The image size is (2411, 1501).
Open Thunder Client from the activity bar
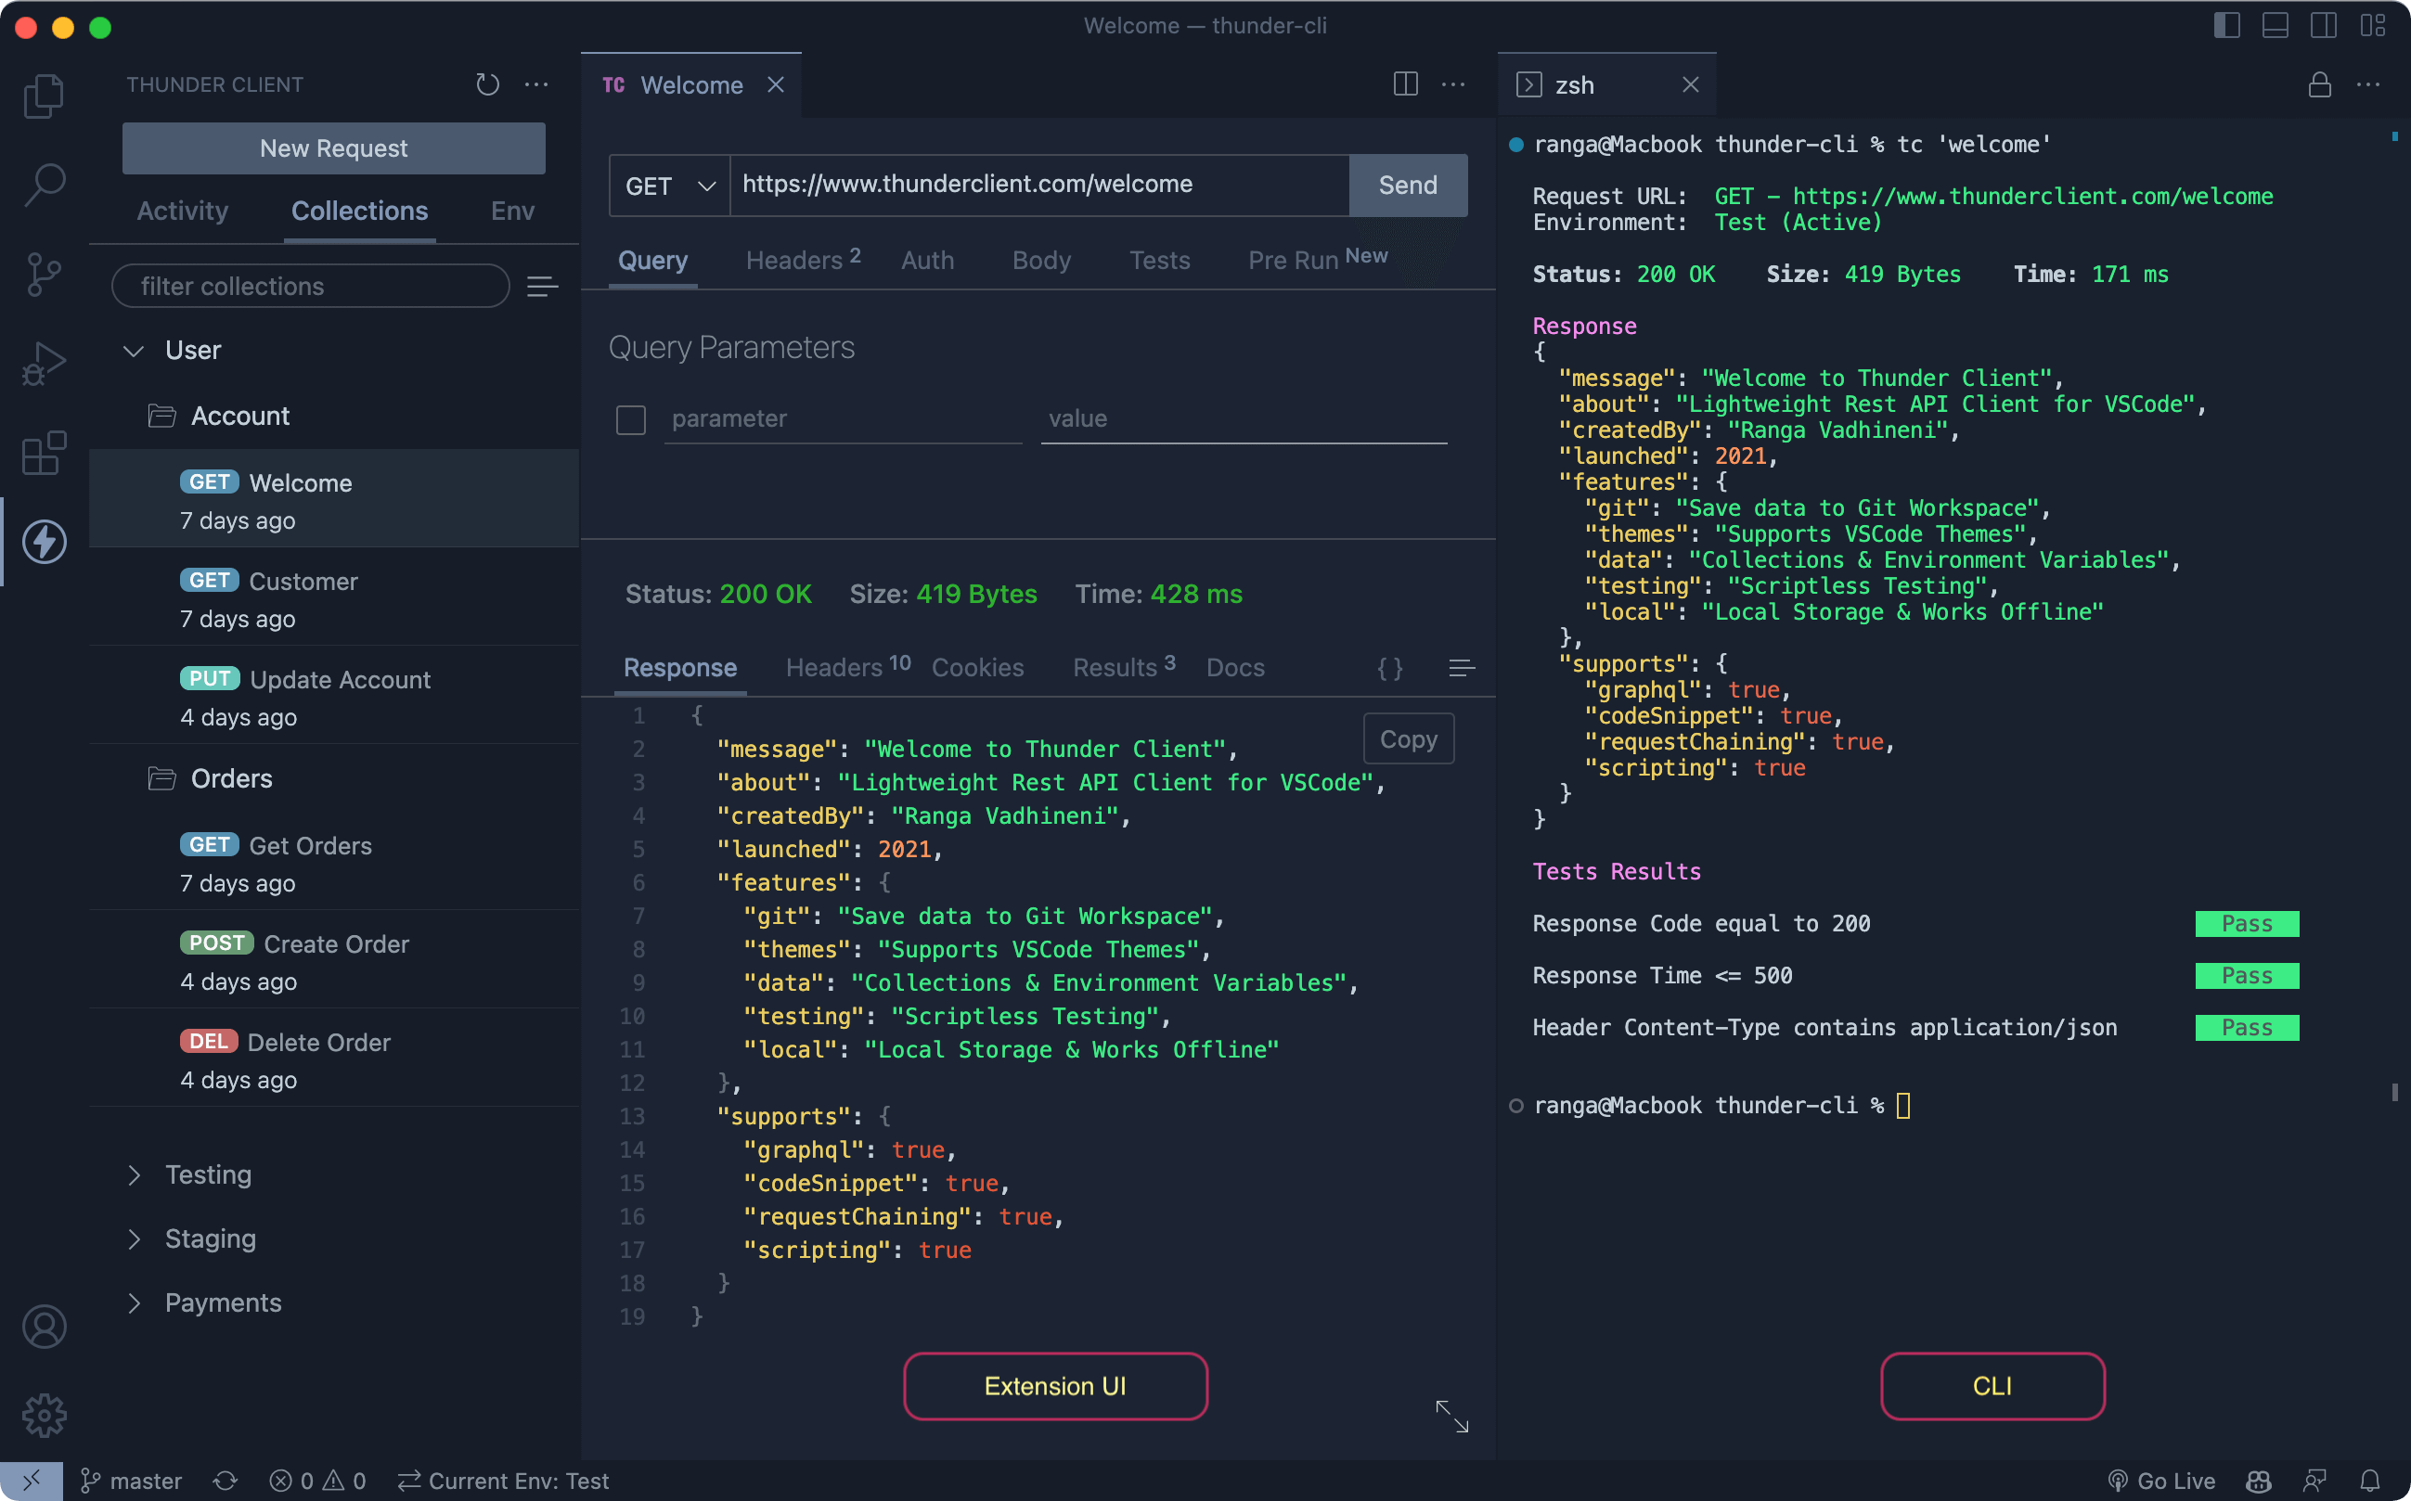pos(44,542)
